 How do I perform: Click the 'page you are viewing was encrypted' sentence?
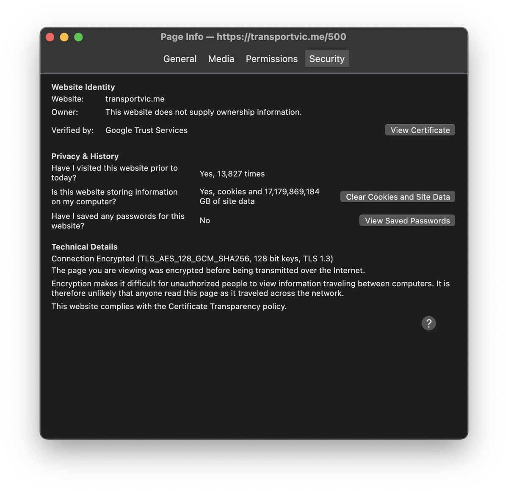tap(208, 270)
